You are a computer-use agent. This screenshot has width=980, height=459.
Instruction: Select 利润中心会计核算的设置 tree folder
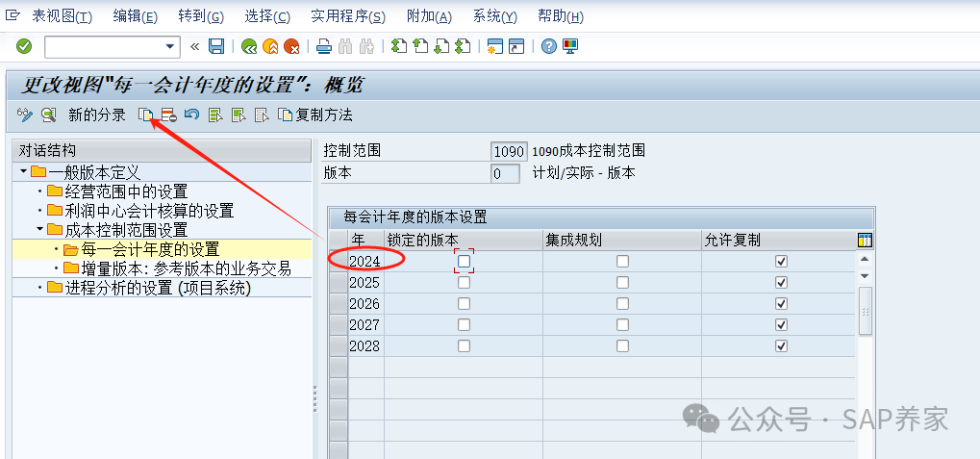pyautogui.click(x=140, y=211)
